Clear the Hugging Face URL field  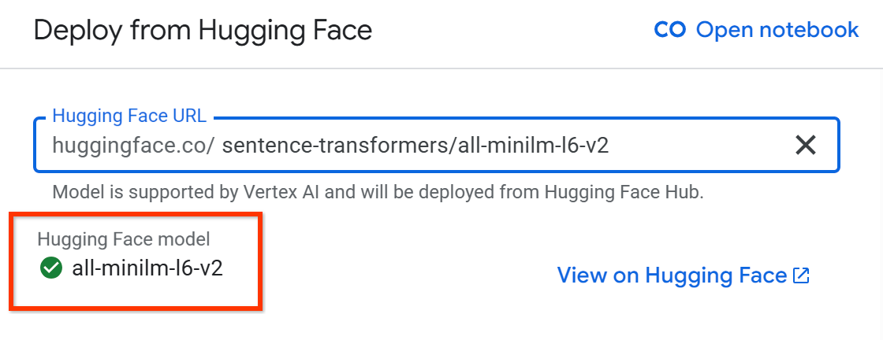(x=805, y=145)
